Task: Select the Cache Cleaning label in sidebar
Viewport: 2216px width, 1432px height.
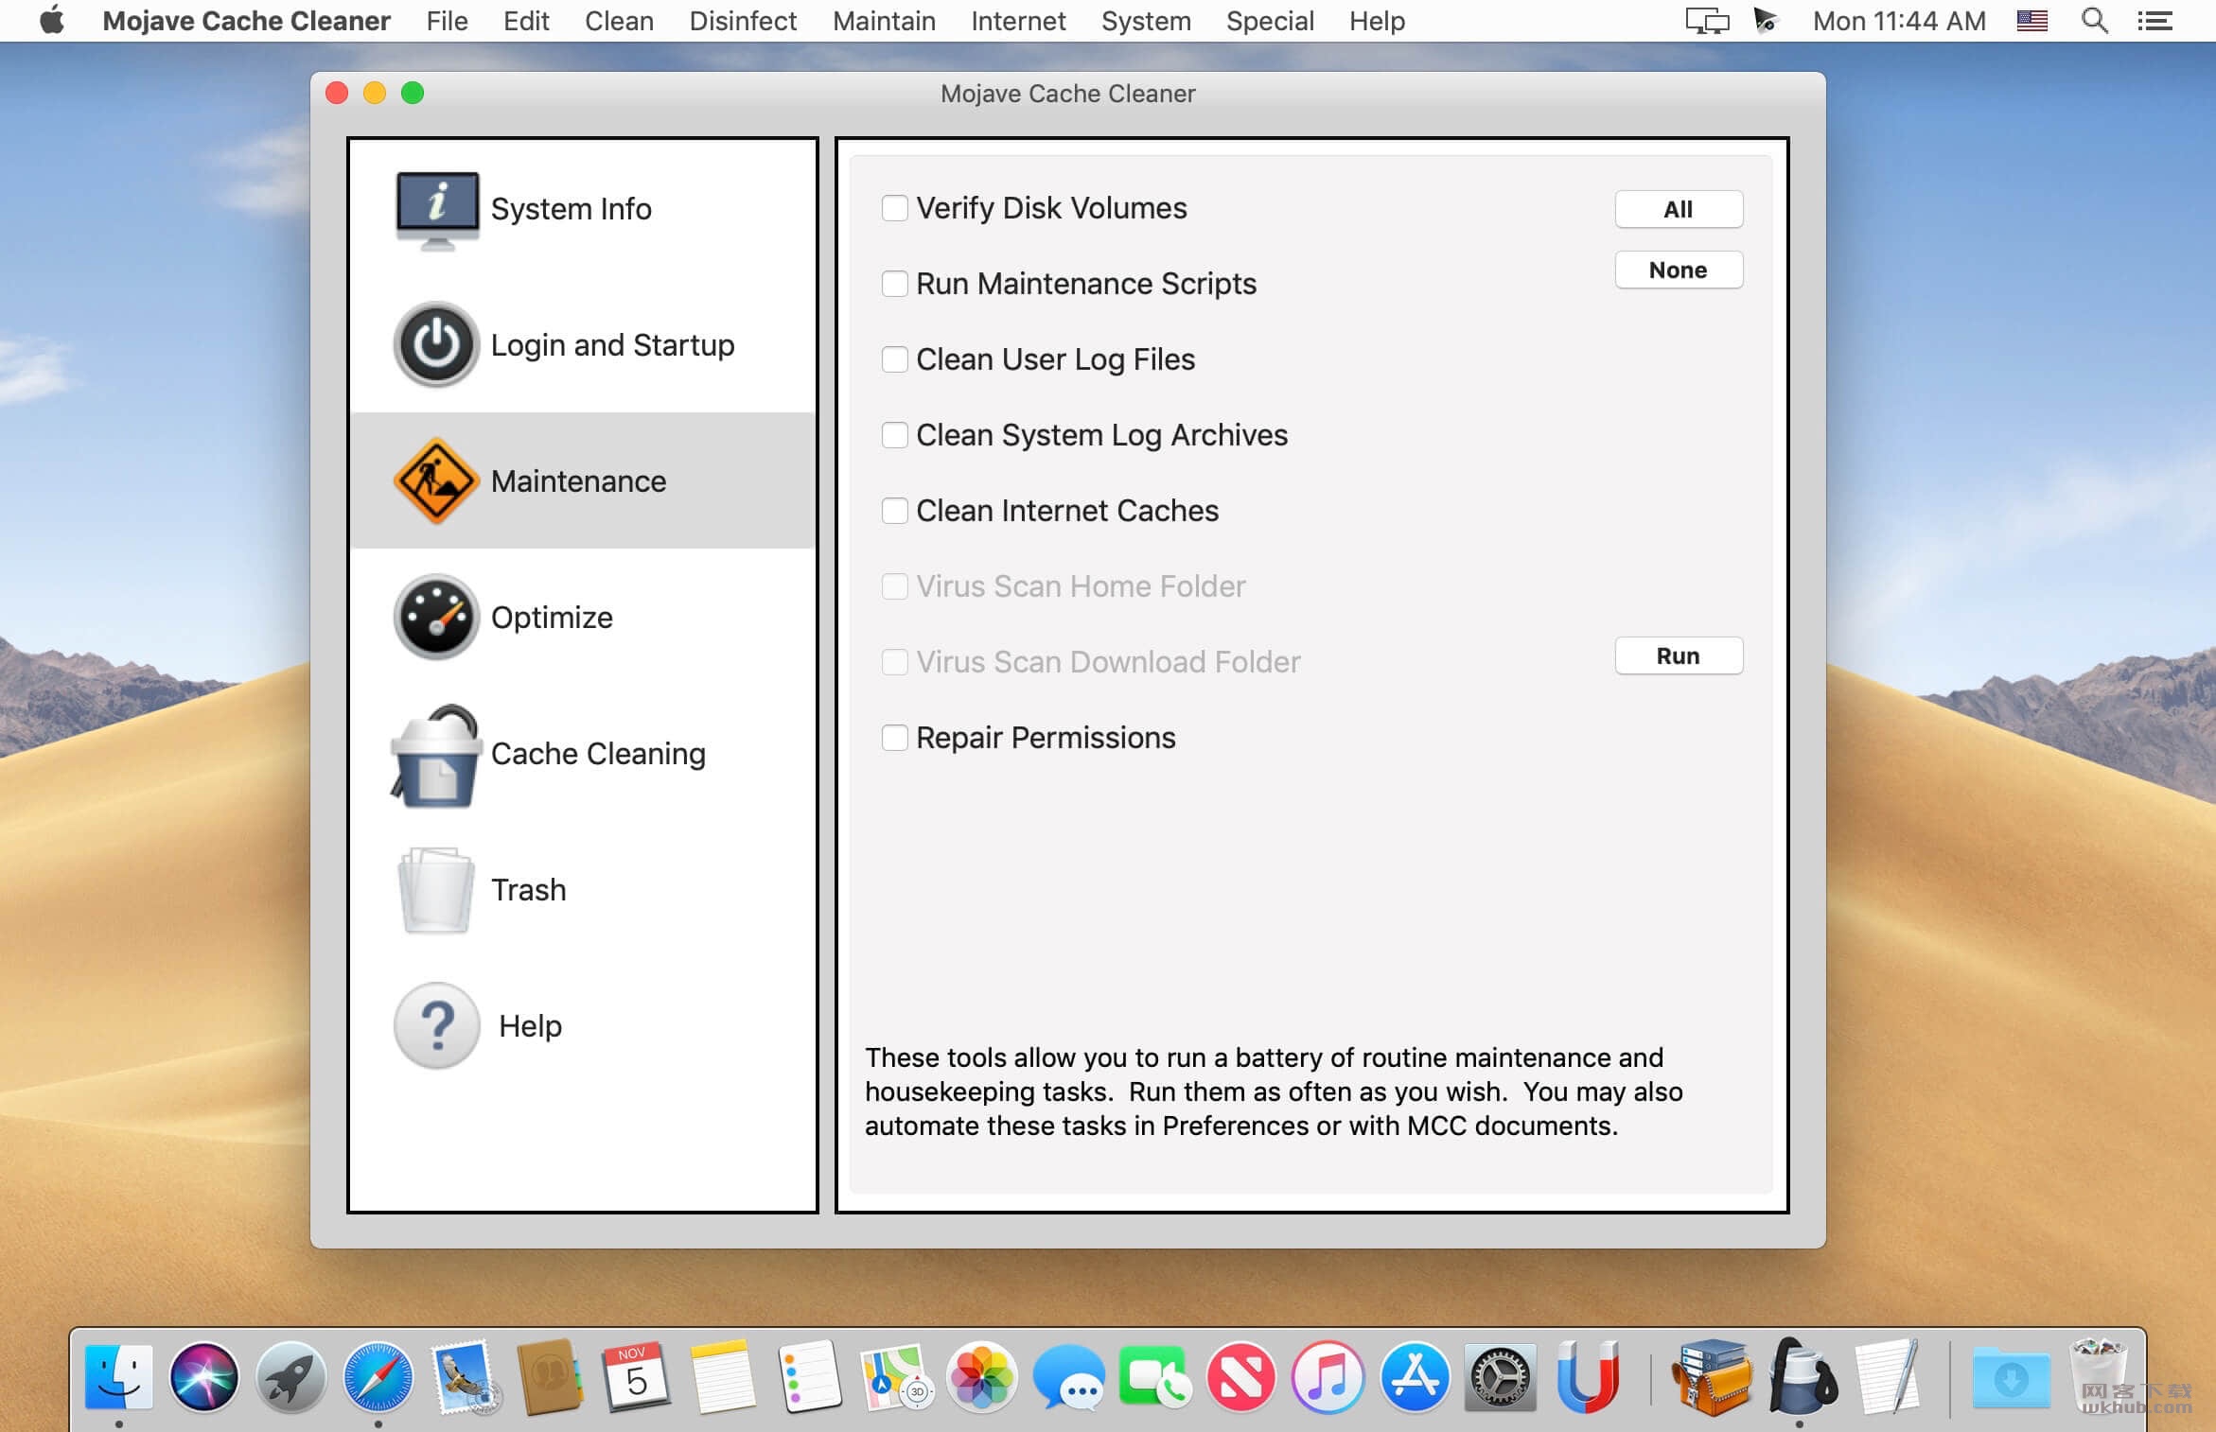Action: [x=598, y=754]
